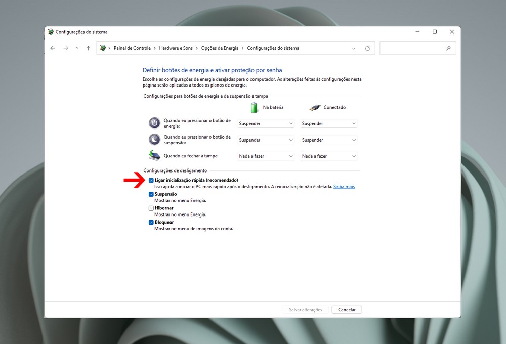The width and height of the screenshot is (506, 344).
Task: Click the sleep button moon icon
Action: click(154, 140)
